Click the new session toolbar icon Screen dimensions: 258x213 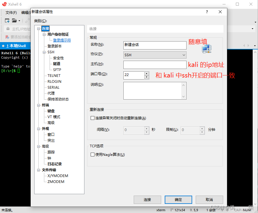pos(7,21)
